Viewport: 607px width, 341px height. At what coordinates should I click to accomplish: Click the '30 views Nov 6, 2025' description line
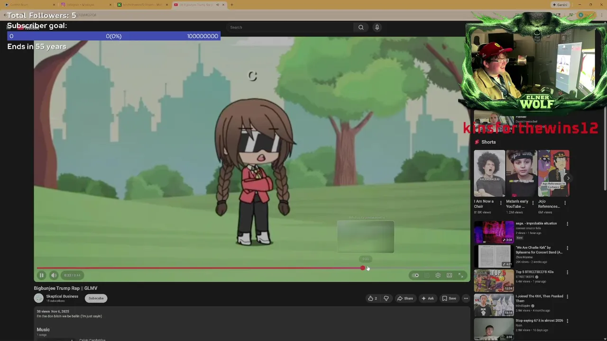[53, 312]
